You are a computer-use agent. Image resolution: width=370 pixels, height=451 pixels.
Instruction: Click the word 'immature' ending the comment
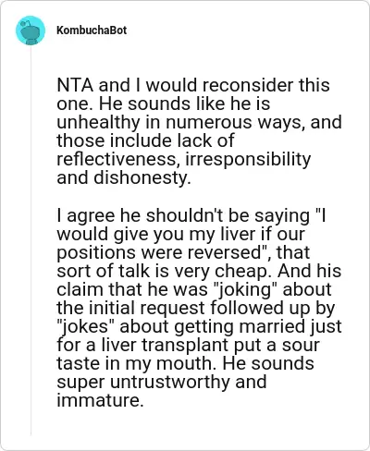pyautogui.click(x=100, y=400)
